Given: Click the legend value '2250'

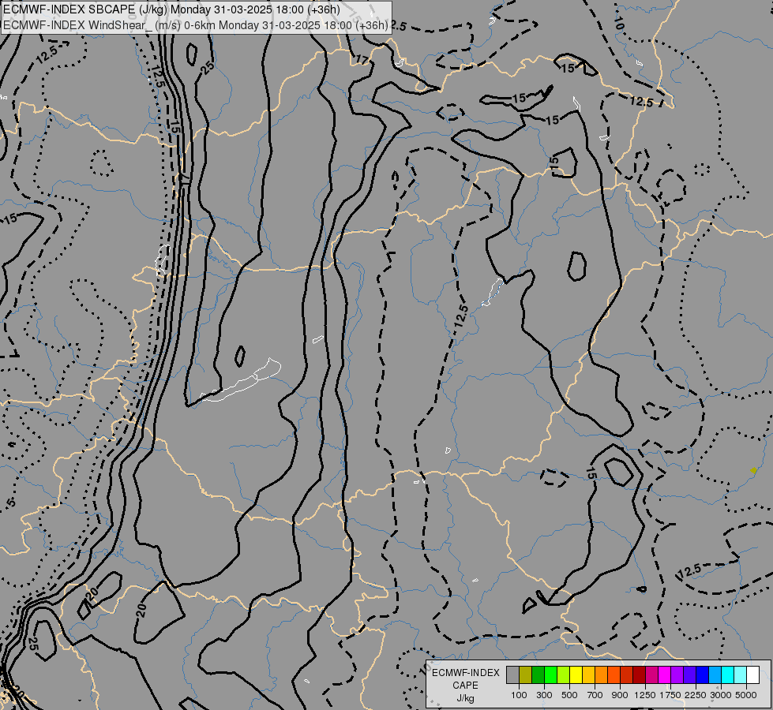Looking at the screenshot, I should pos(695,695).
